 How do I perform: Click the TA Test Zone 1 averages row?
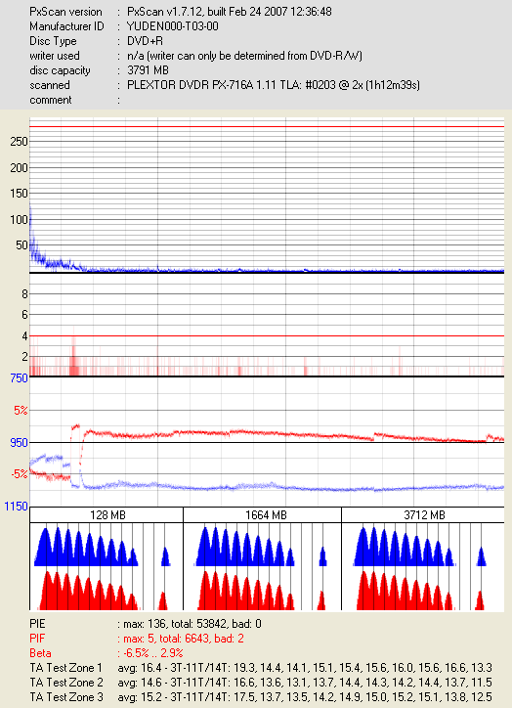[260, 668]
